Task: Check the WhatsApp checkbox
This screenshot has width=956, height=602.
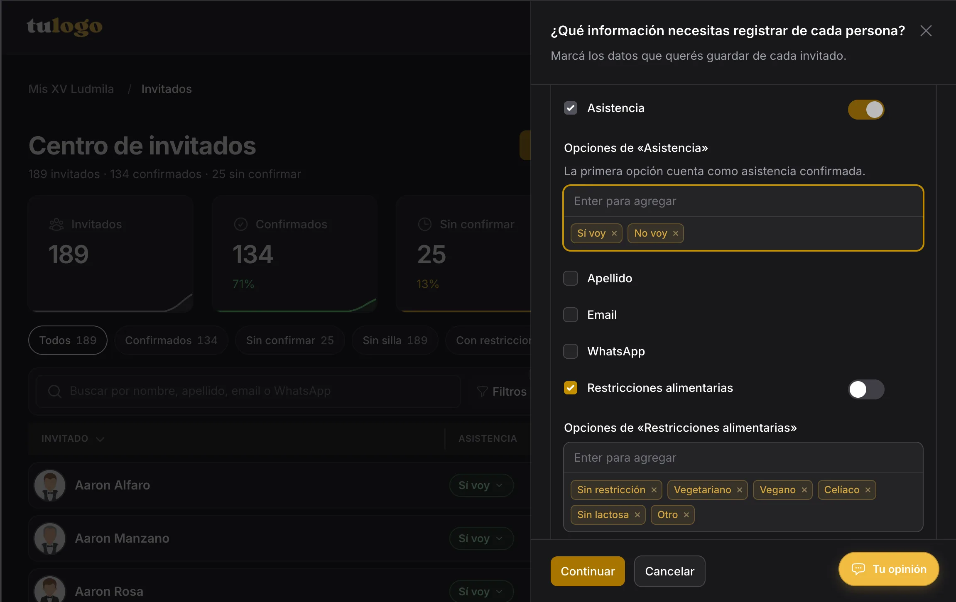Action: 571,351
